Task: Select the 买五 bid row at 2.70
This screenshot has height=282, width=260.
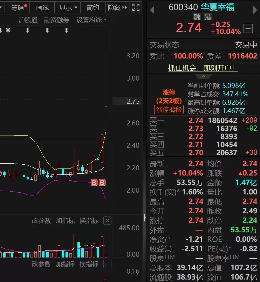Action: (203, 153)
